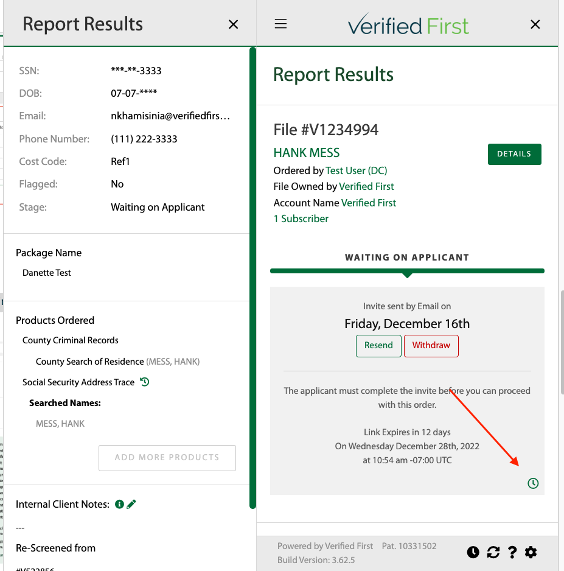This screenshot has height=571, width=564.
Task: Click Social Security Address Trace text
Action: [78, 382]
